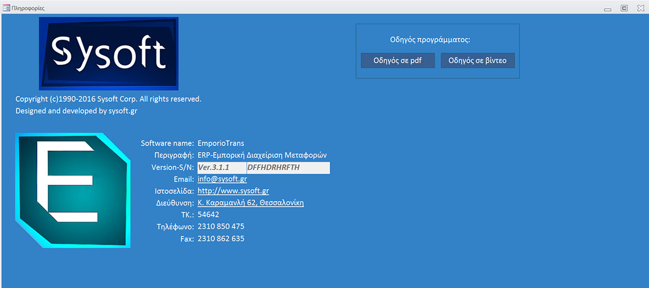Image resolution: width=649 pixels, height=288 pixels.
Task: Visit the http://www.sysoft.gr website link
Action: (x=233, y=191)
